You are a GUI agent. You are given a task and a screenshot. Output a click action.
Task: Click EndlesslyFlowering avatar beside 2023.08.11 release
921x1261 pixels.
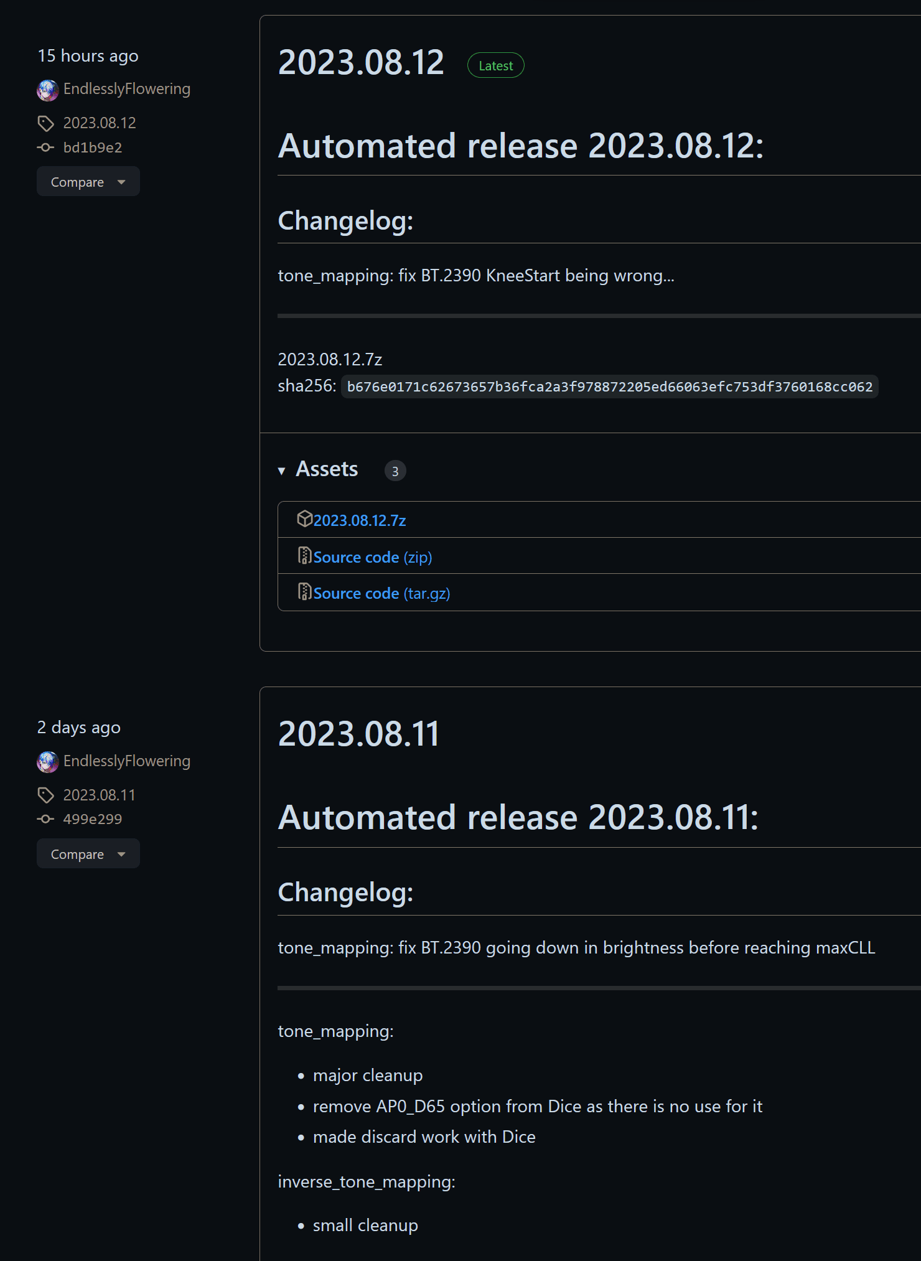point(48,762)
